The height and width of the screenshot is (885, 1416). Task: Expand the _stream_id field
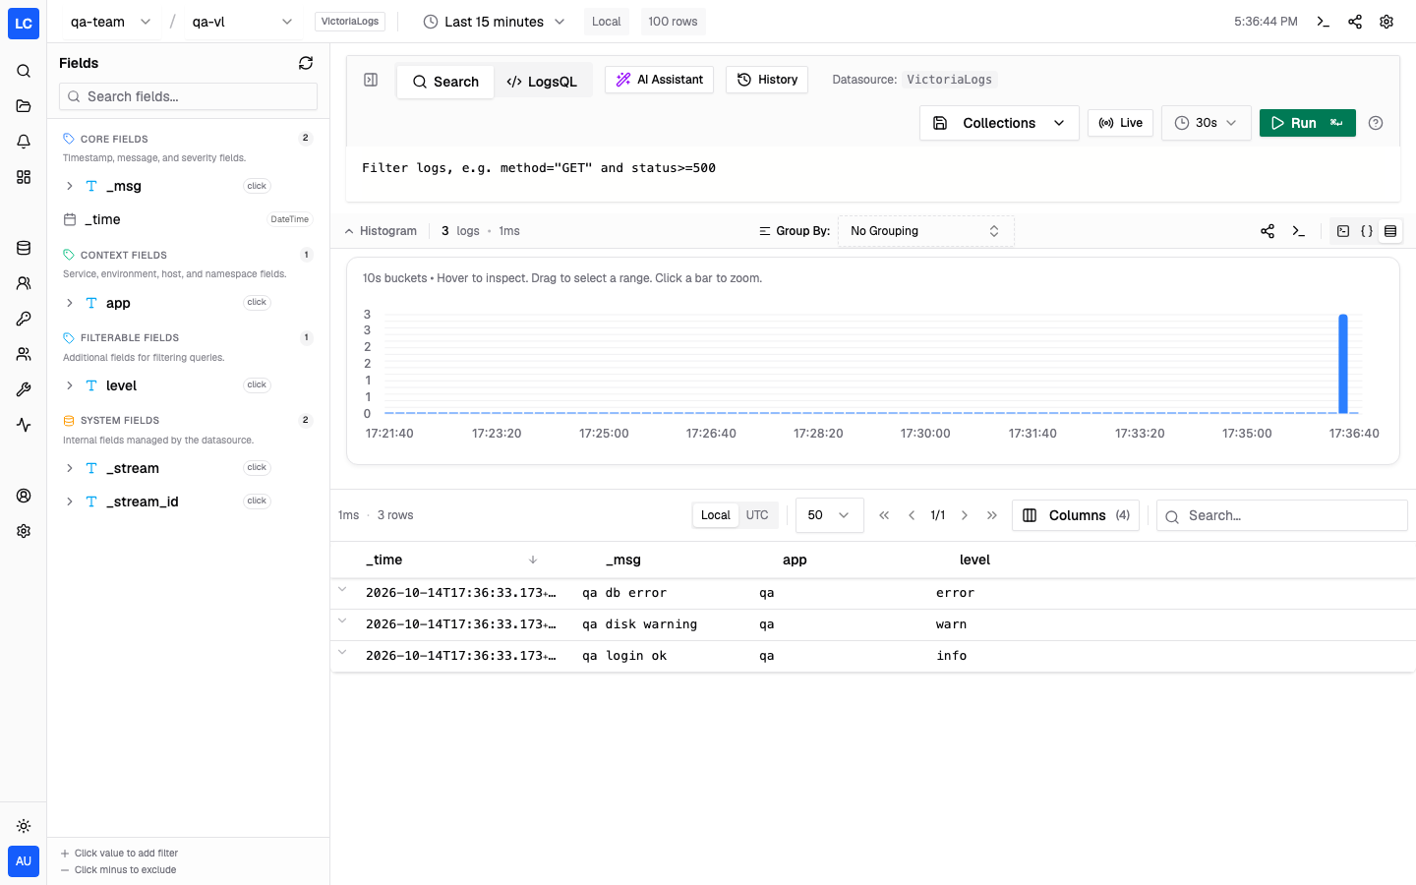coord(70,501)
